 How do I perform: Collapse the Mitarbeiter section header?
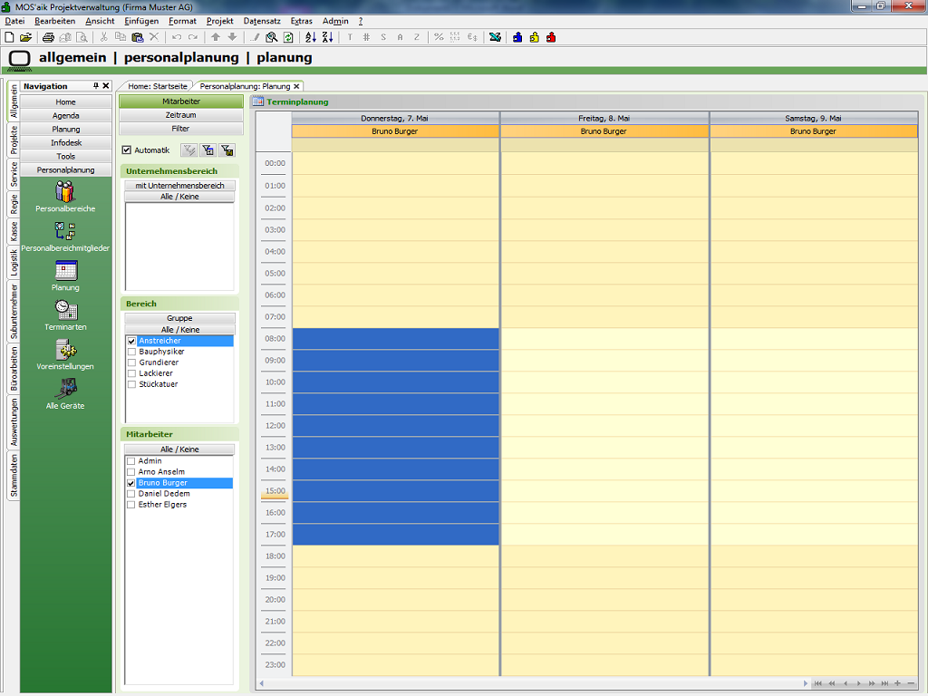pyautogui.click(x=180, y=101)
